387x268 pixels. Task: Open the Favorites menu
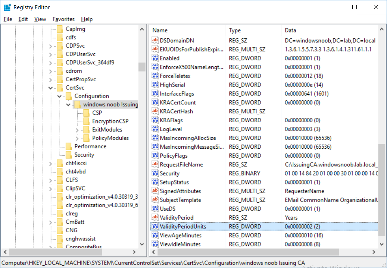63,19
